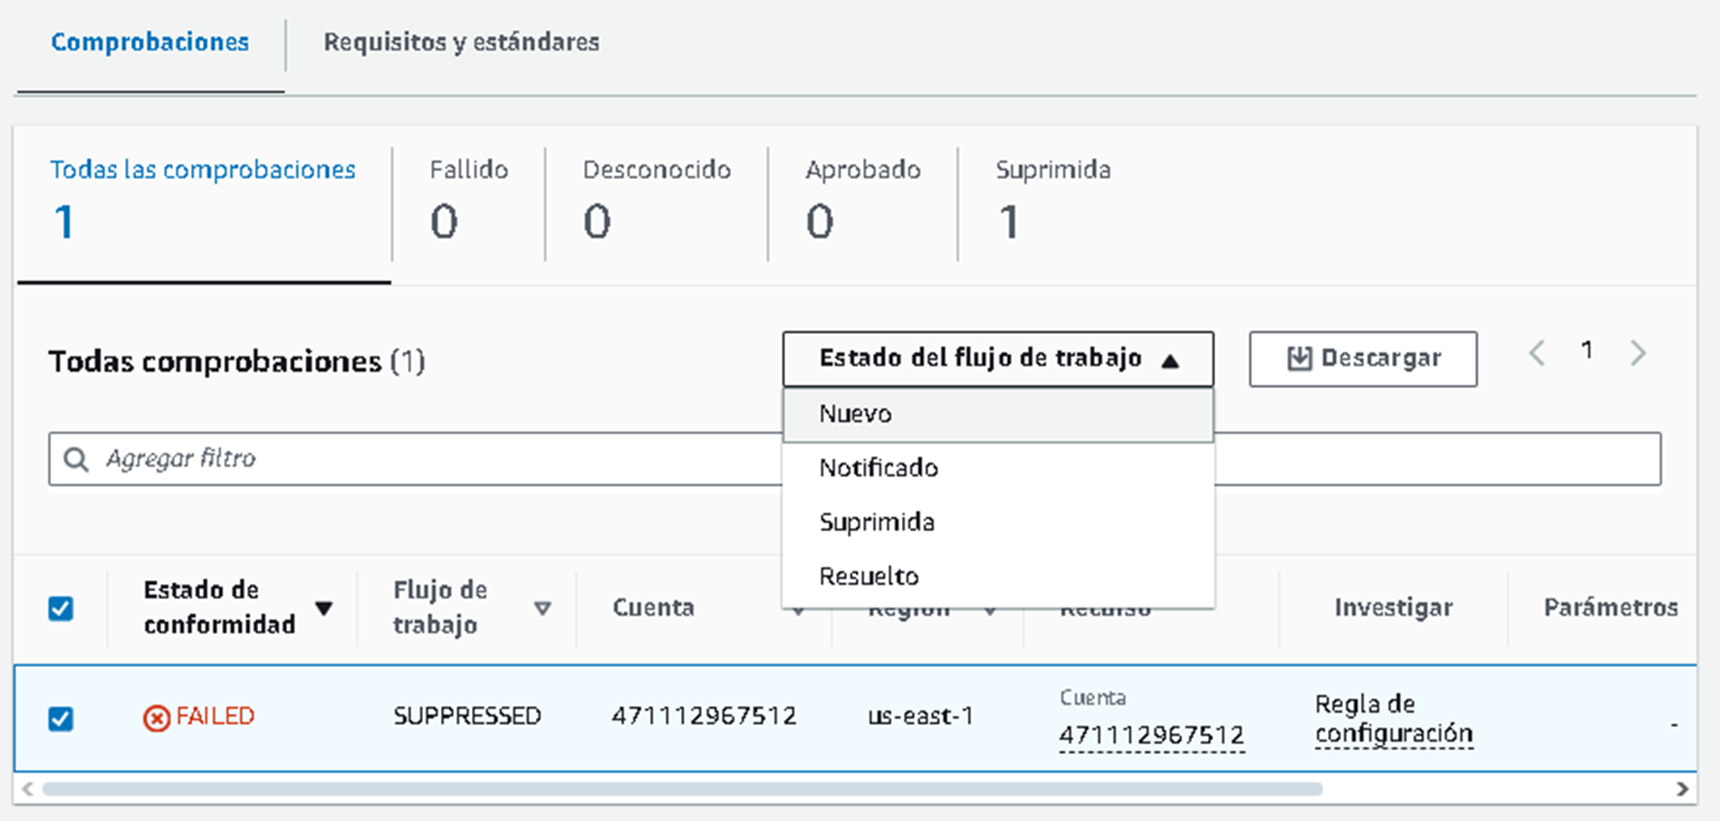Click the previous page arrow

1537,353
